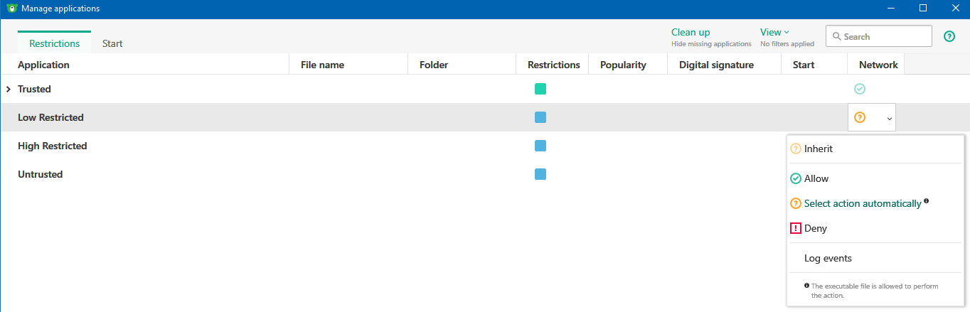Click the Untrusted blue restrictions square

(540, 174)
